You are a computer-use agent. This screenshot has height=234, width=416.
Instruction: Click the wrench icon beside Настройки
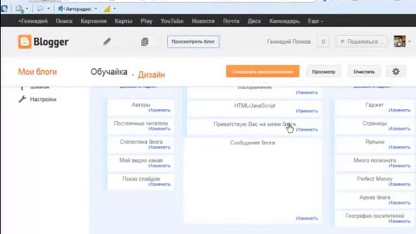pyautogui.click(x=22, y=99)
